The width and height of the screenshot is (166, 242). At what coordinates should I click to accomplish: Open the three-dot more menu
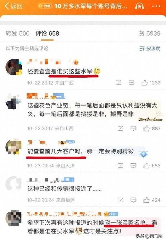point(156,6)
